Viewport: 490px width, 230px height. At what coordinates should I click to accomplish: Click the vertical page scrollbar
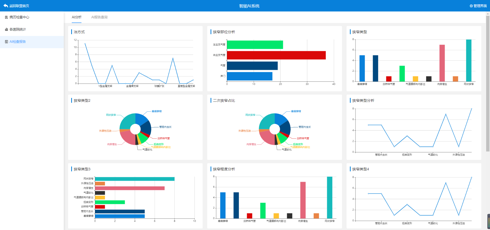click(488, 84)
